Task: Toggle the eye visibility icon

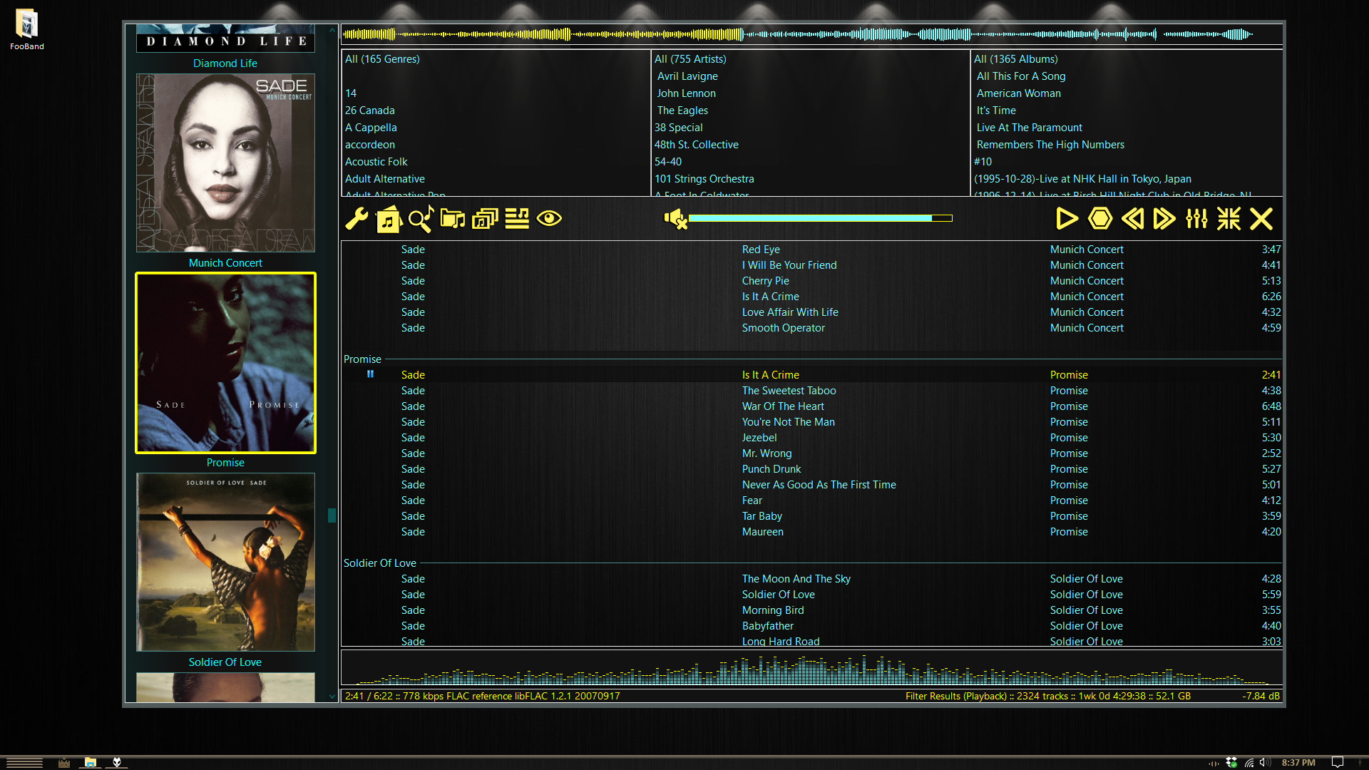Action: (x=549, y=219)
